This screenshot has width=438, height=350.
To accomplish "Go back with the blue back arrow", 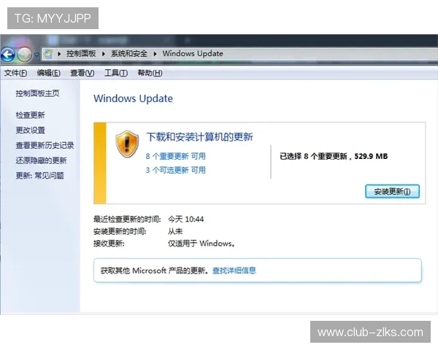I will [8, 55].
